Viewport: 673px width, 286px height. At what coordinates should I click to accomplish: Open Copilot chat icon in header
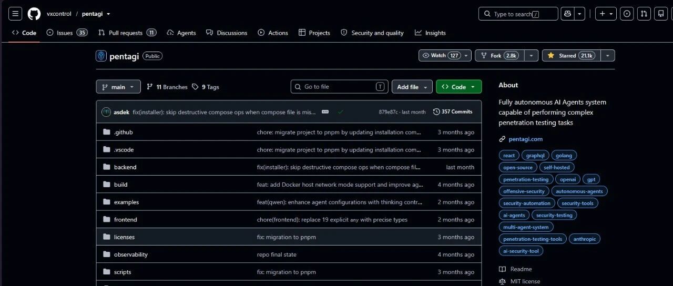[567, 14]
